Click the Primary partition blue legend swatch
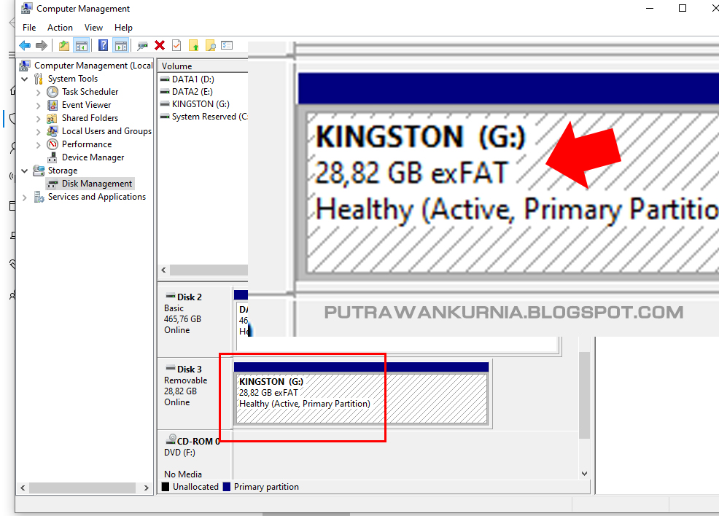This screenshot has width=719, height=516. (x=227, y=487)
